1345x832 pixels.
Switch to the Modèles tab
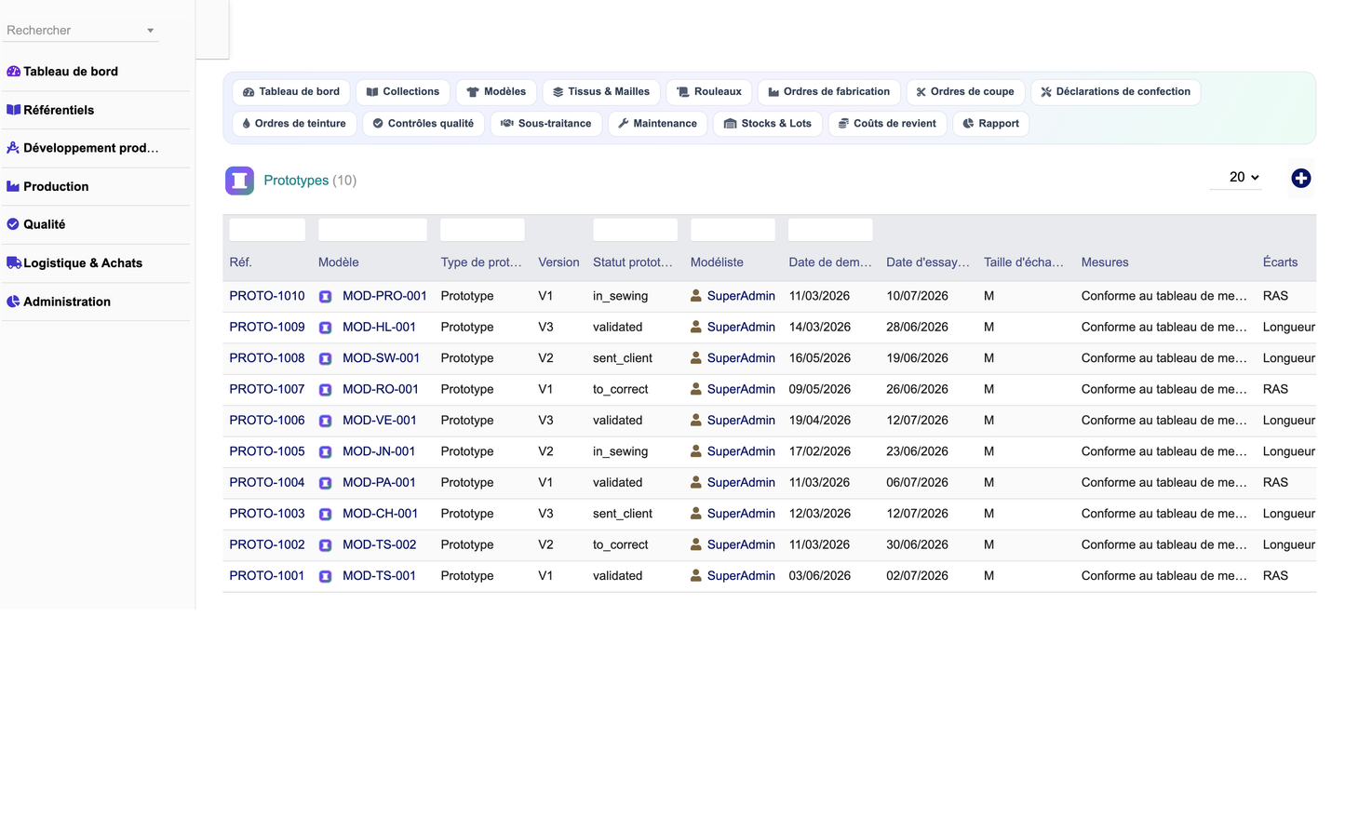[496, 92]
